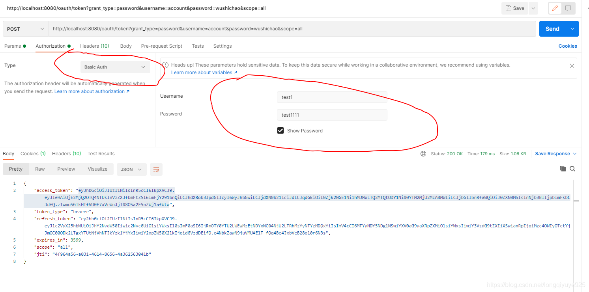Click the Send button

point(553,28)
